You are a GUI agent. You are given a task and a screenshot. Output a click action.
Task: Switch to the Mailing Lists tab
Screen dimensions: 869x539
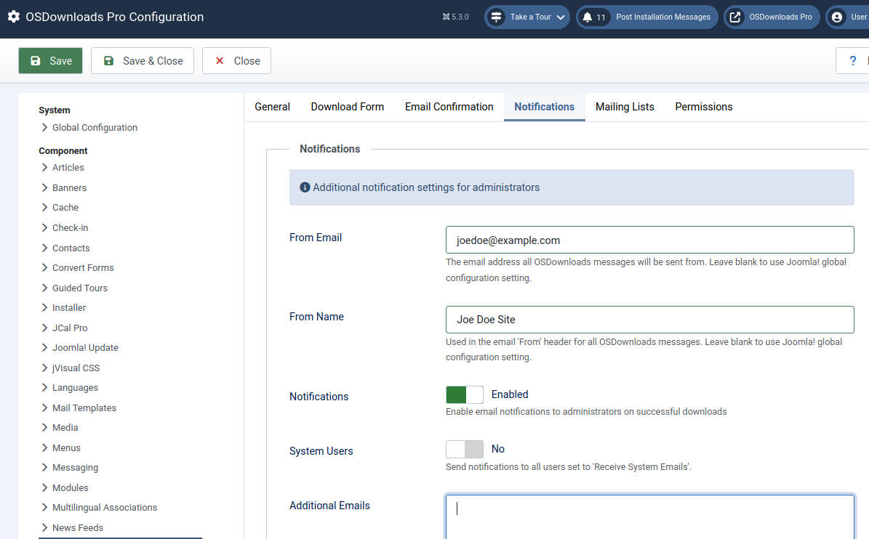[625, 107]
